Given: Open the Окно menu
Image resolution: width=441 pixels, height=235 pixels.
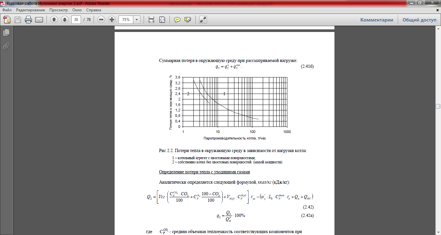Looking at the screenshot, I should 77,10.
